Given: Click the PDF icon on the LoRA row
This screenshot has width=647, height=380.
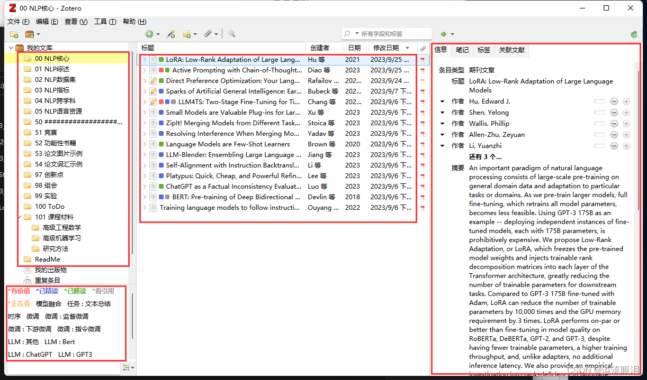Looking at the screenshot, I should pos(423,60).
